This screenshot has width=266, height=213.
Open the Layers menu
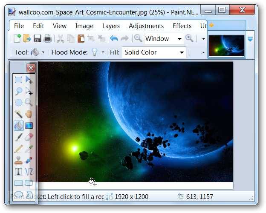coord(111,26)
